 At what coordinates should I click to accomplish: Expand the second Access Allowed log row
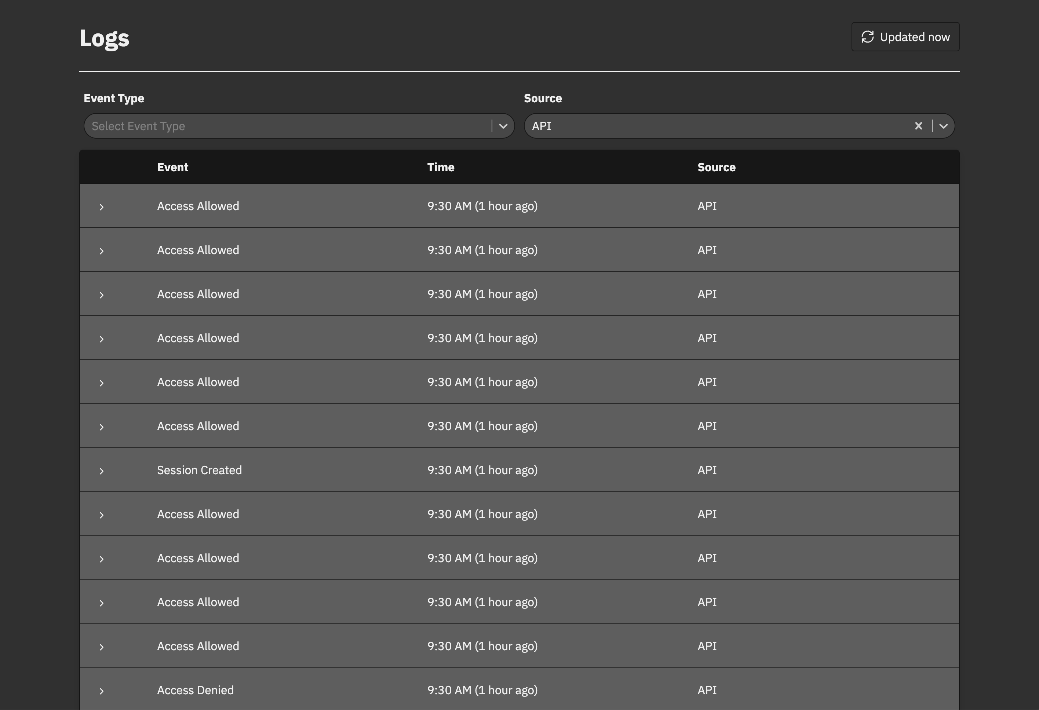pyautogui.click(x=102, y=251)
